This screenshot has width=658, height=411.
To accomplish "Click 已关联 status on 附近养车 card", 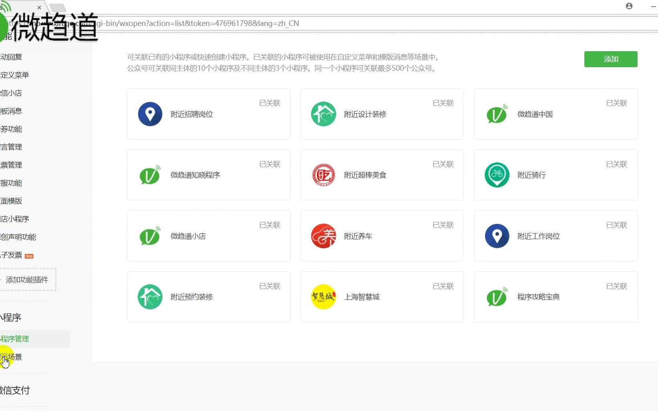I will (443, 225).
